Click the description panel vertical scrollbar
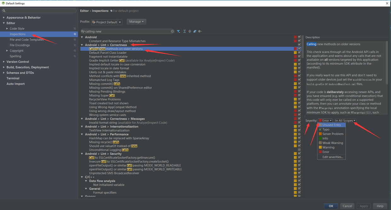 pyautogui.click(x=387, y=63)
